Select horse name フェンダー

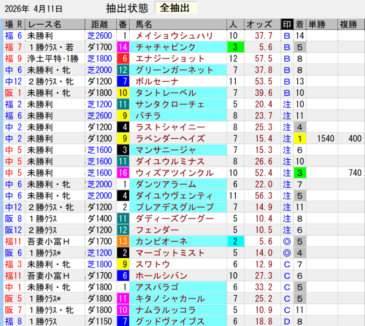tap(157, 230)
